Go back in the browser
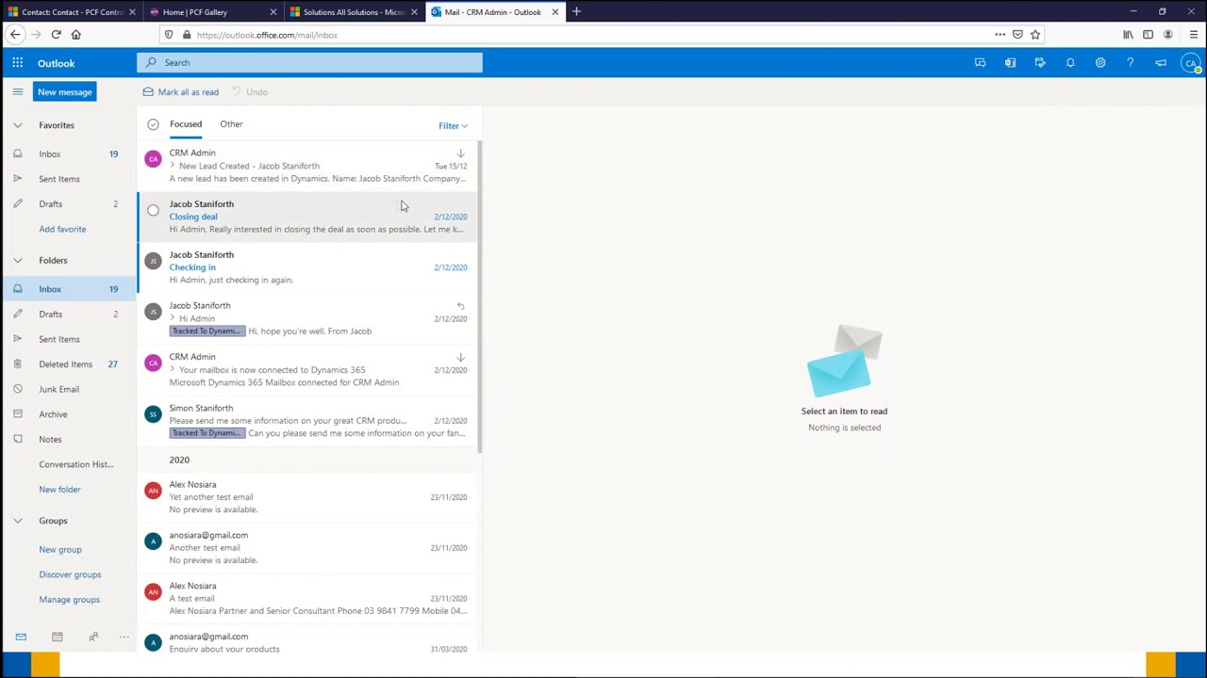 click(15, 35)
